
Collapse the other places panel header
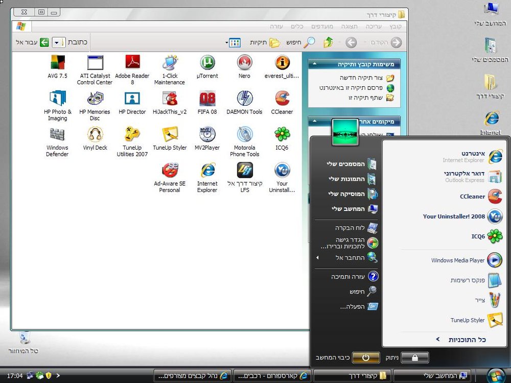click(314, 121)
